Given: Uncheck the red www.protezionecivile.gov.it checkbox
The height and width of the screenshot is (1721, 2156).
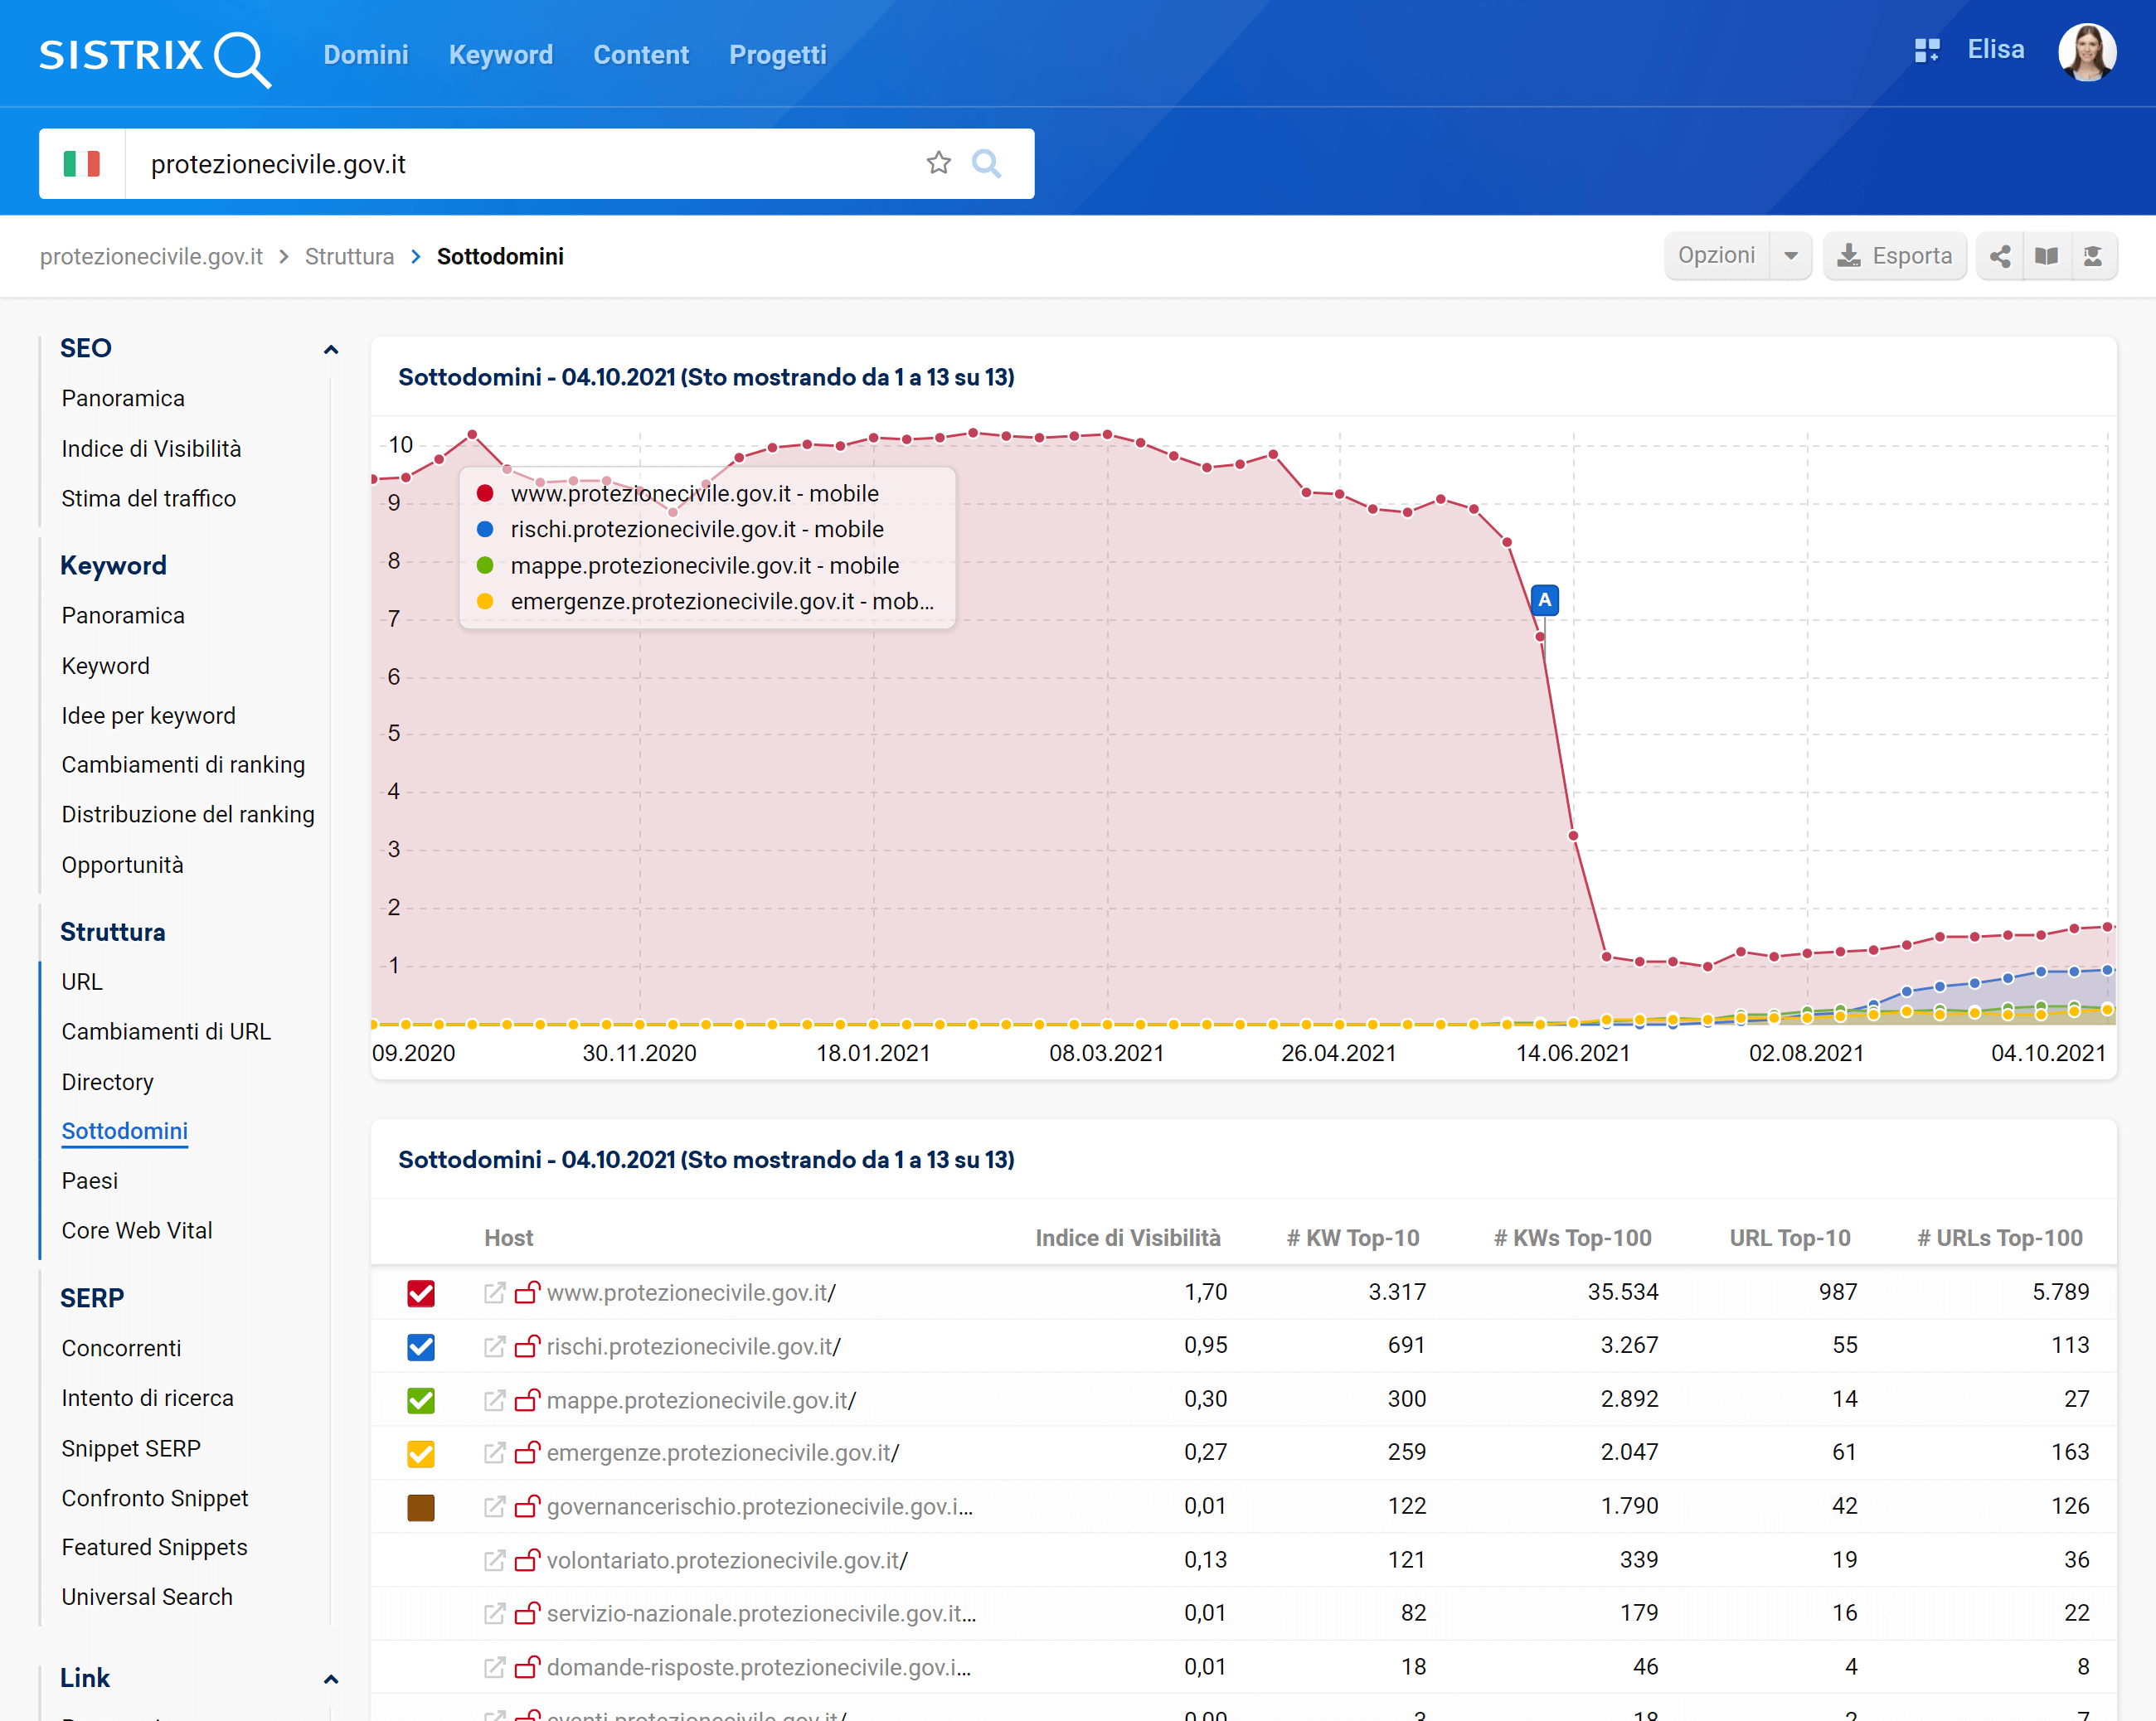Looking at the screenshot, I should tap(421, 1293).
